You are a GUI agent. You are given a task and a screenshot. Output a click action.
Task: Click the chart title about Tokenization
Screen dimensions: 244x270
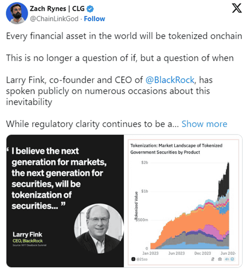coord(176,149)
